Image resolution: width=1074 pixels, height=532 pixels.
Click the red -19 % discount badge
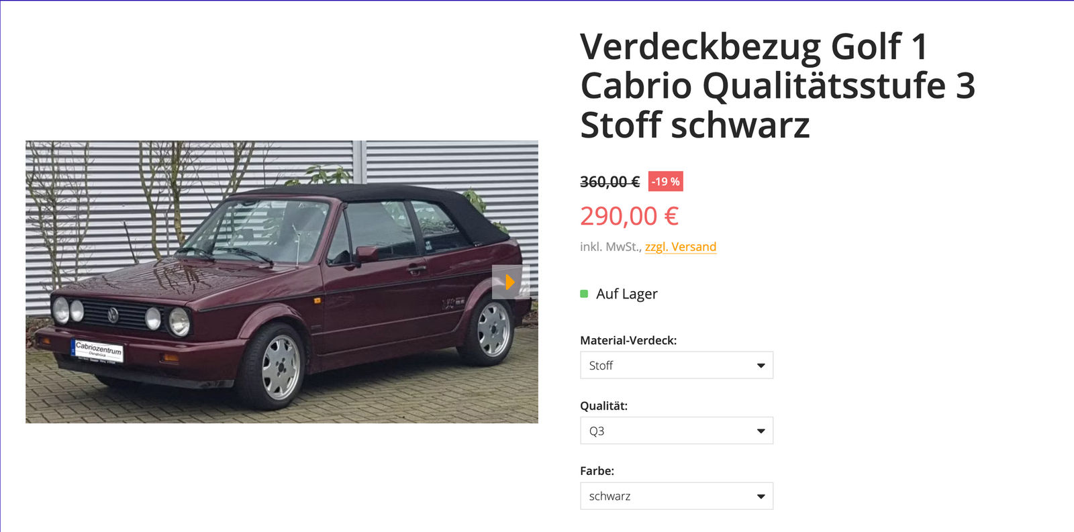tap(666, 182)
